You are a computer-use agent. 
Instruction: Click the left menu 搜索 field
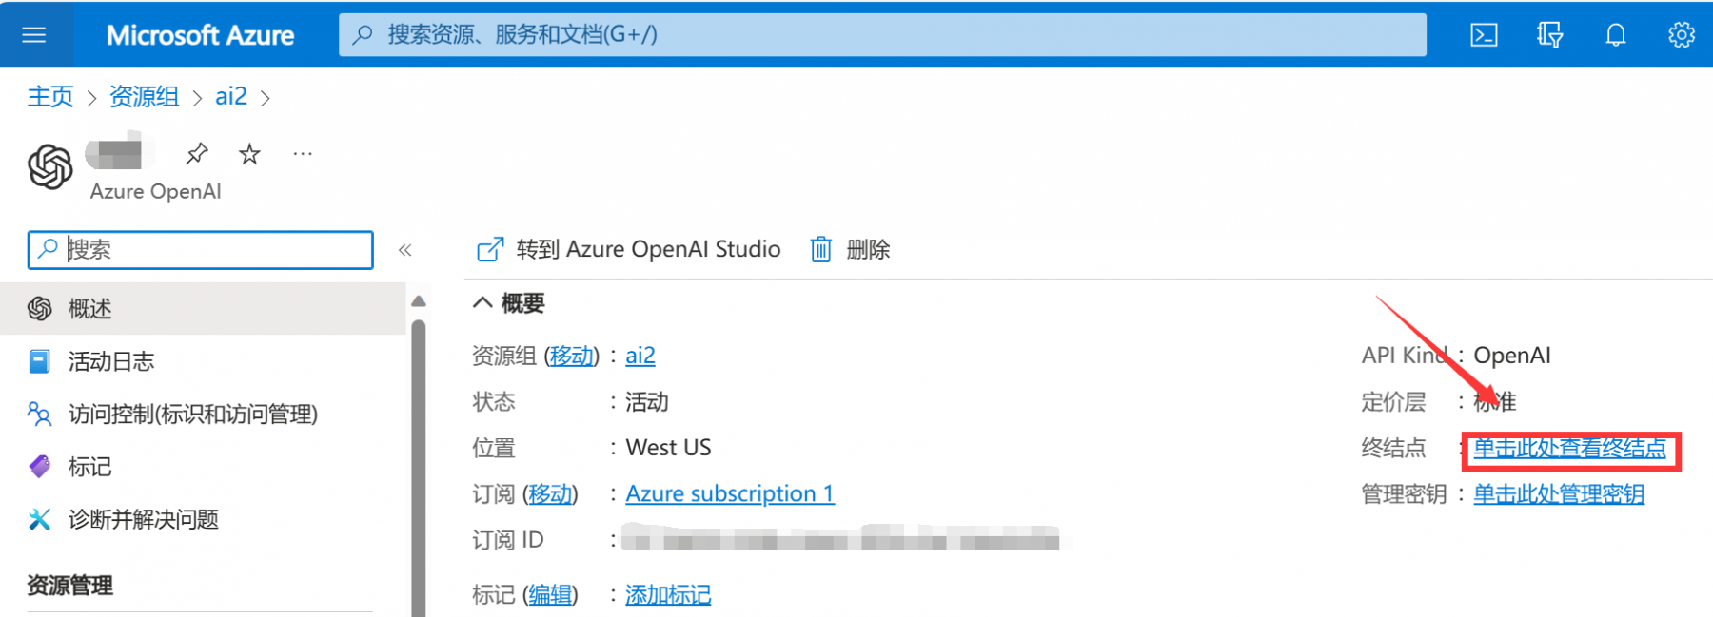click(x=201, y=250)
